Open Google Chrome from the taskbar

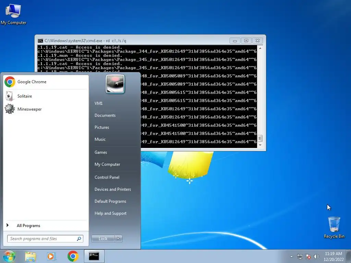73,256
